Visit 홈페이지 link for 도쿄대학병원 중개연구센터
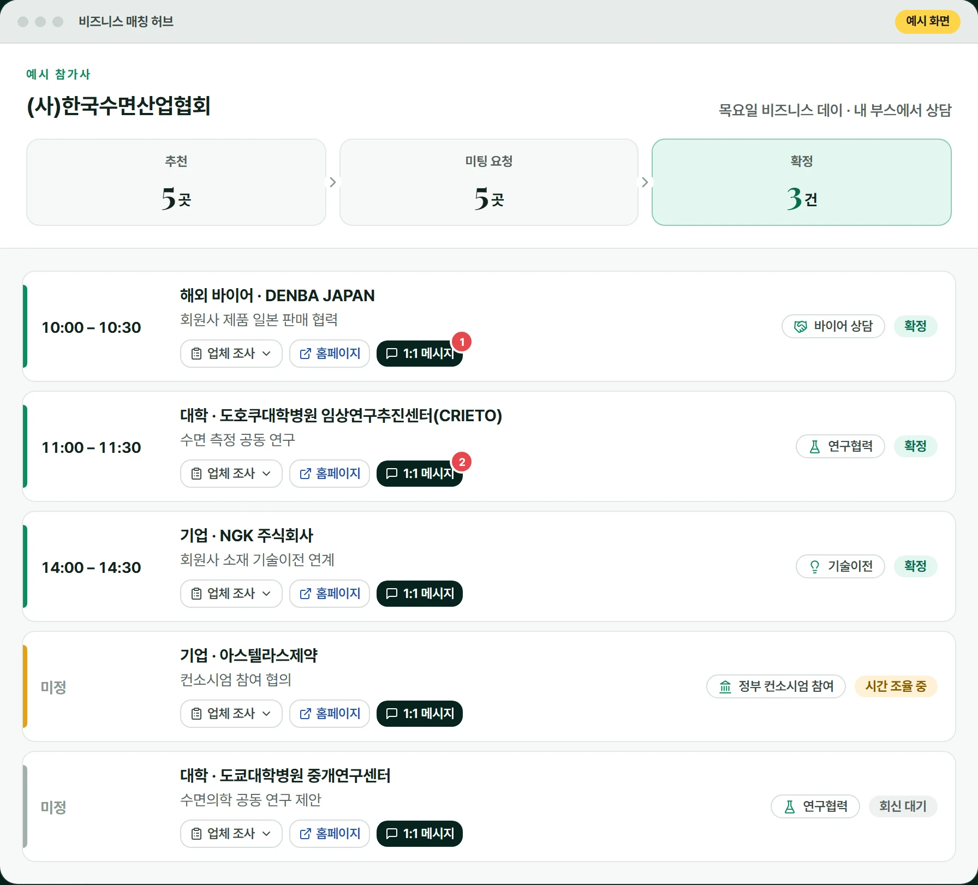Viewport: 978px width, 885px height. [x=330, y=834]
